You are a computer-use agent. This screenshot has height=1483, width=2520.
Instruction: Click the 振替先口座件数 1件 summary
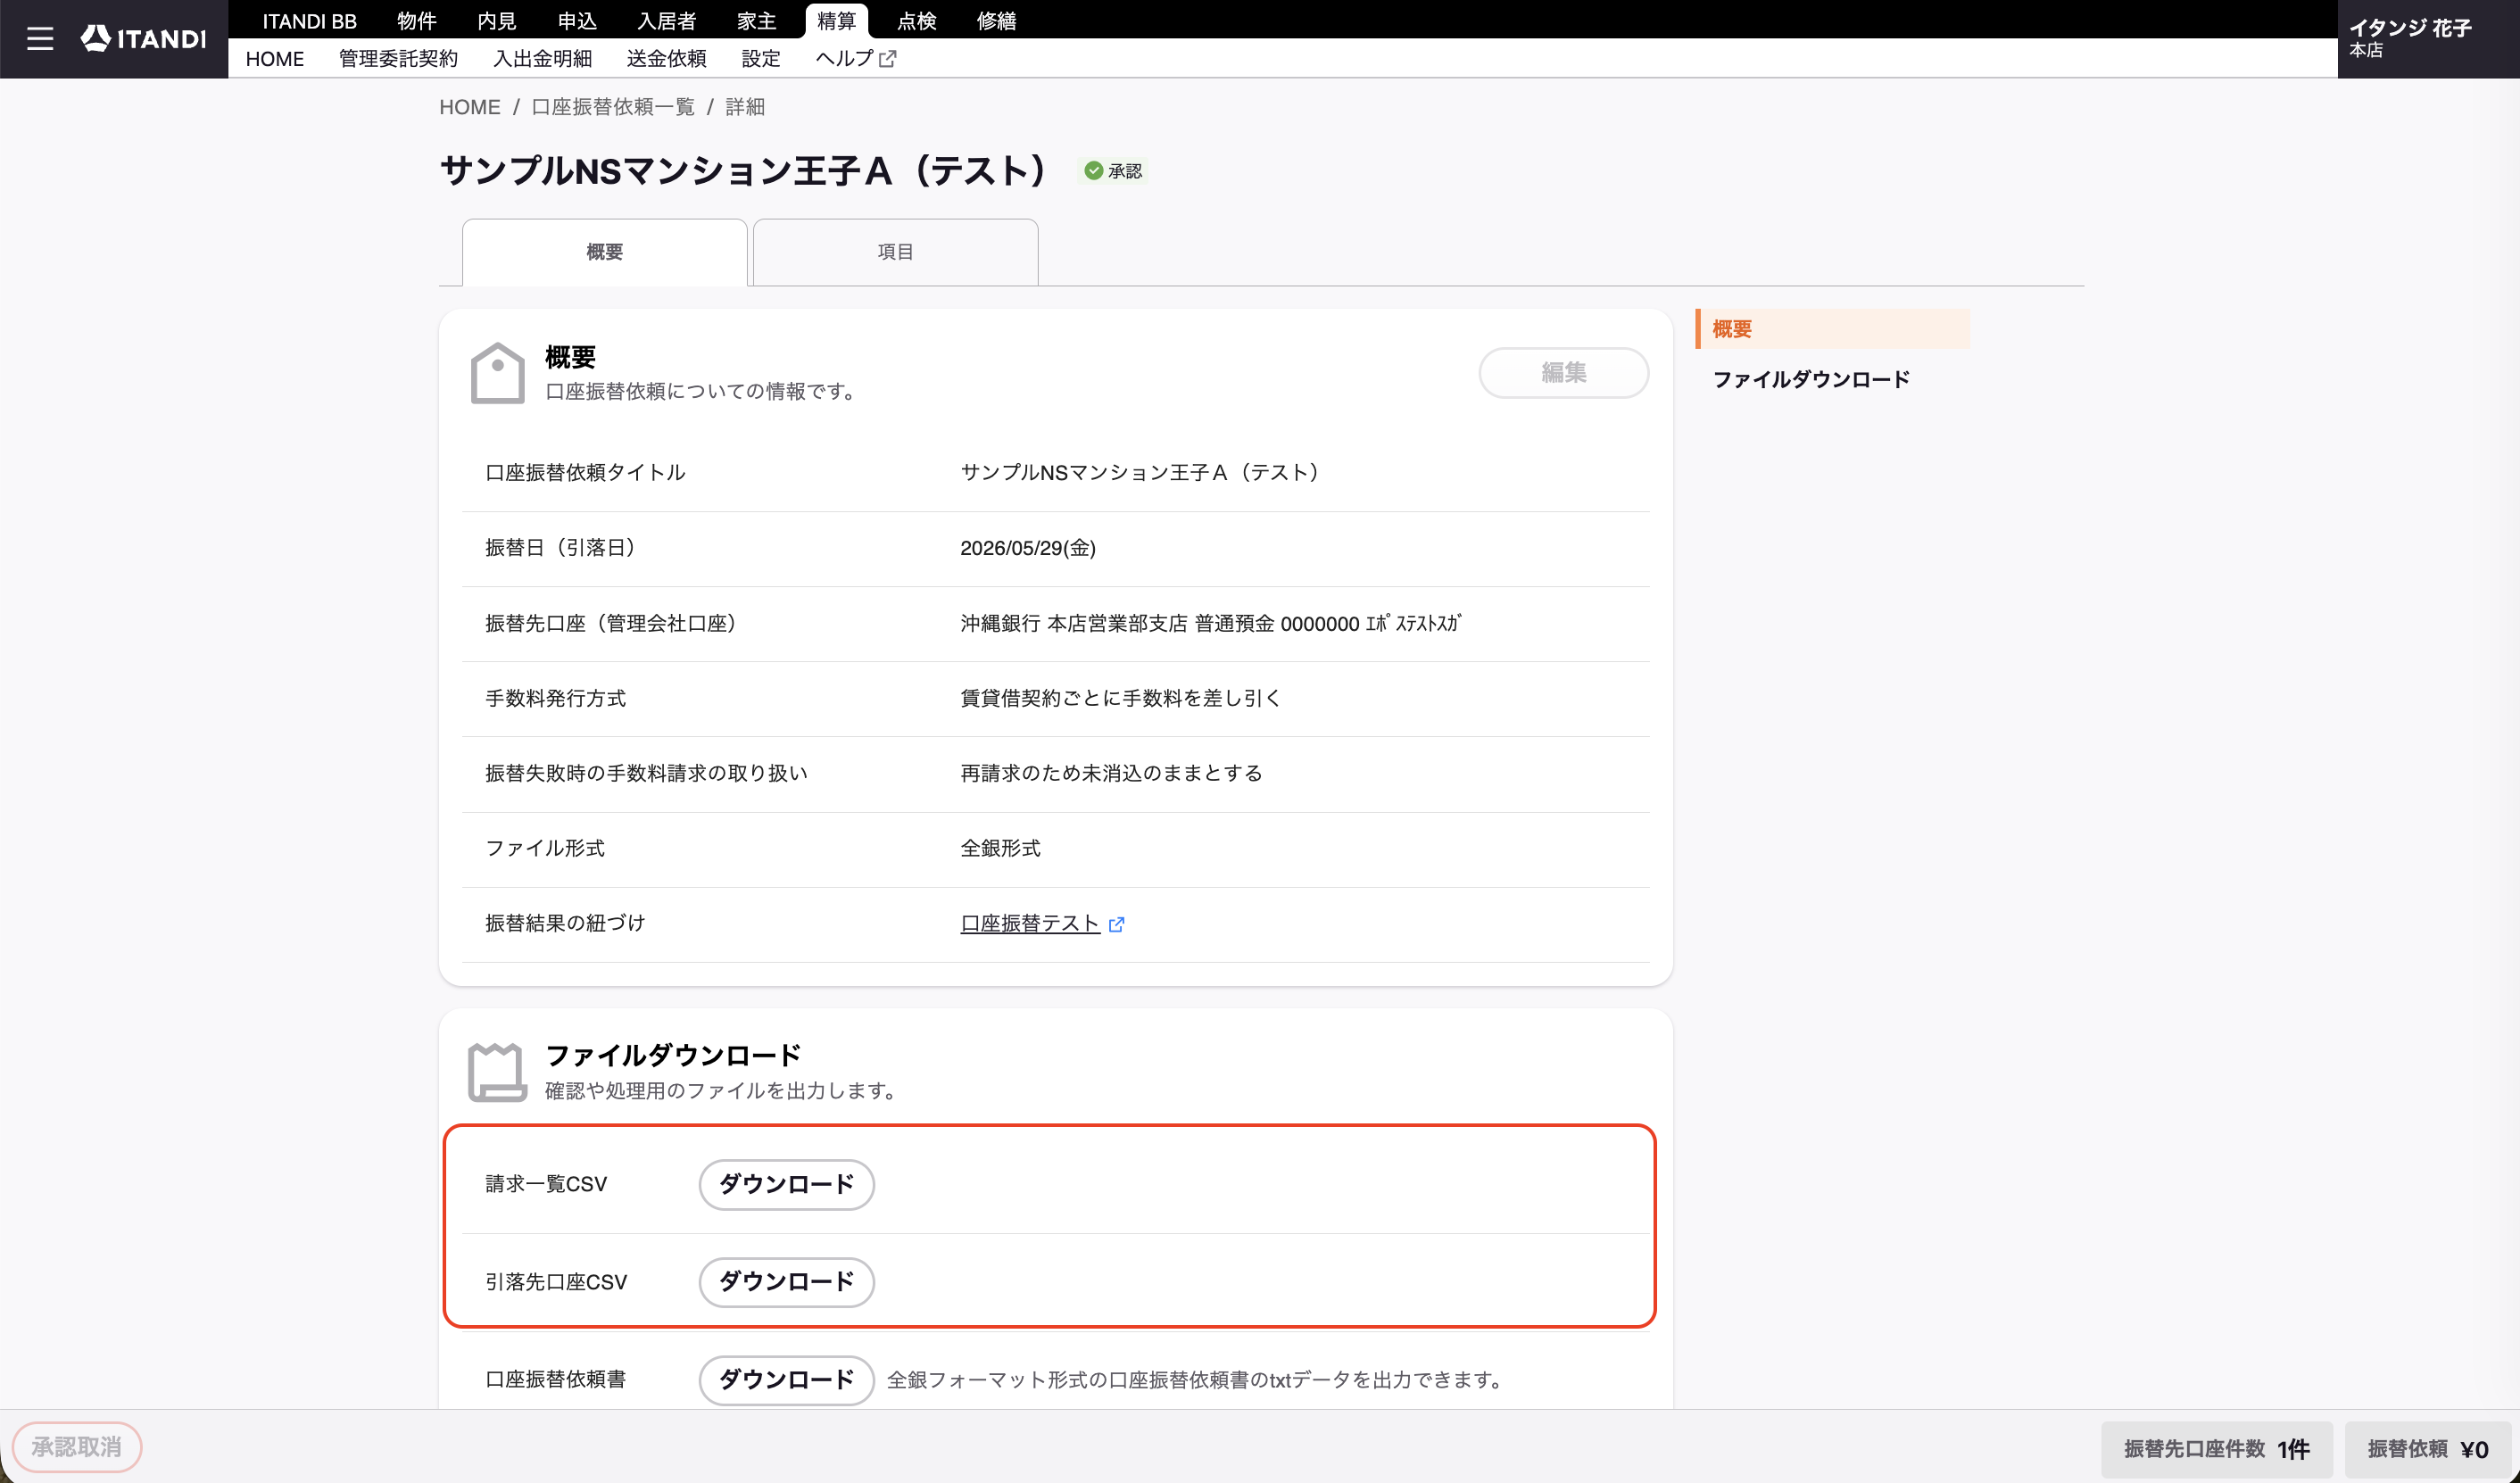tap(2217, 1449)
